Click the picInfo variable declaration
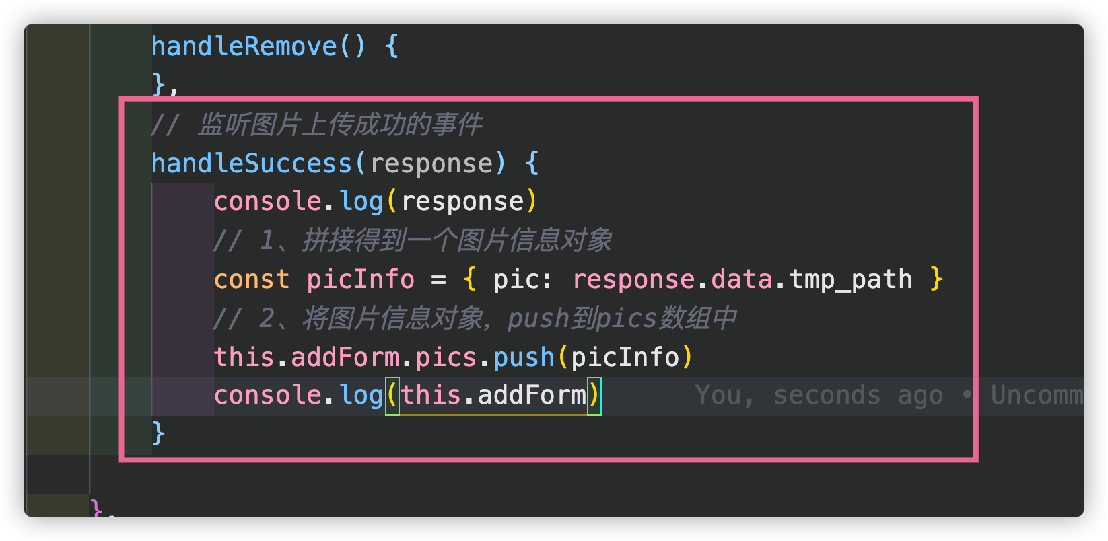The width and height of the screenshot is (1108, 541). coord(361,279)
